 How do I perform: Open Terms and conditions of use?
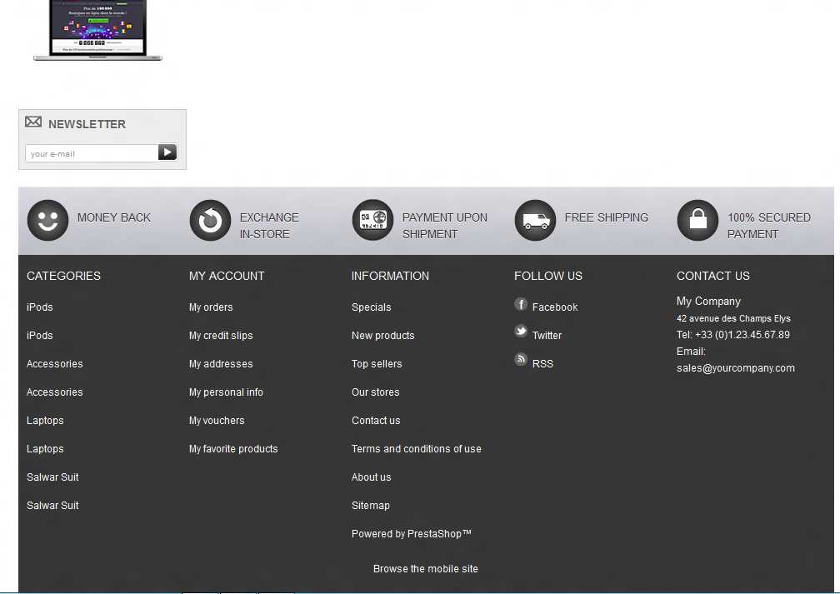[417, 449]
